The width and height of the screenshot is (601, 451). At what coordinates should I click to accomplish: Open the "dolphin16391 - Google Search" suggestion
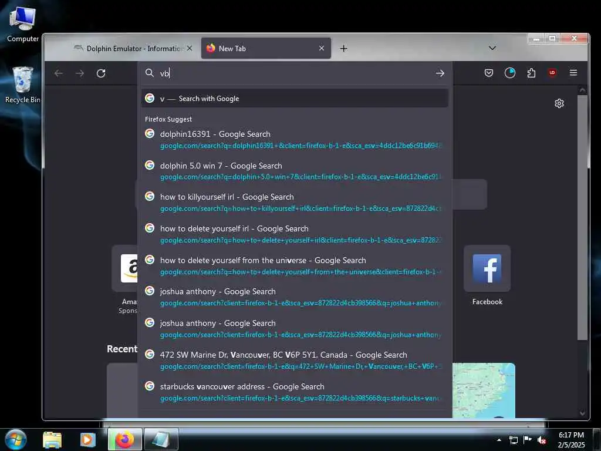click(x=295, y=139)
